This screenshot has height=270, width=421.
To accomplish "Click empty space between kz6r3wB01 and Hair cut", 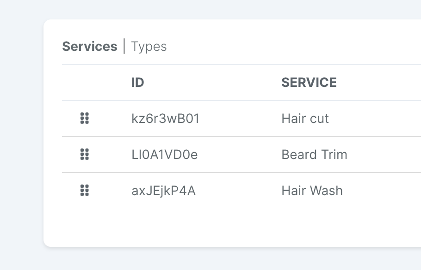I will [x=240, y=118].
